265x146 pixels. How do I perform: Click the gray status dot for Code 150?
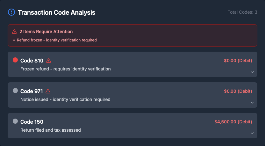pyautogui.click(x=15, y=121)
